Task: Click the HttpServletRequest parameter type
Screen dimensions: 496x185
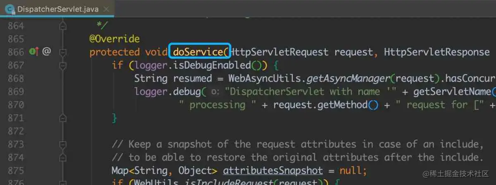Action: point(279,52)
